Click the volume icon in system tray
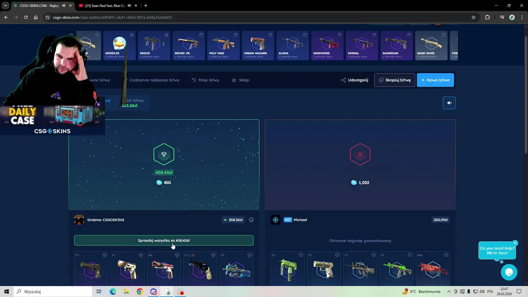 482,292
